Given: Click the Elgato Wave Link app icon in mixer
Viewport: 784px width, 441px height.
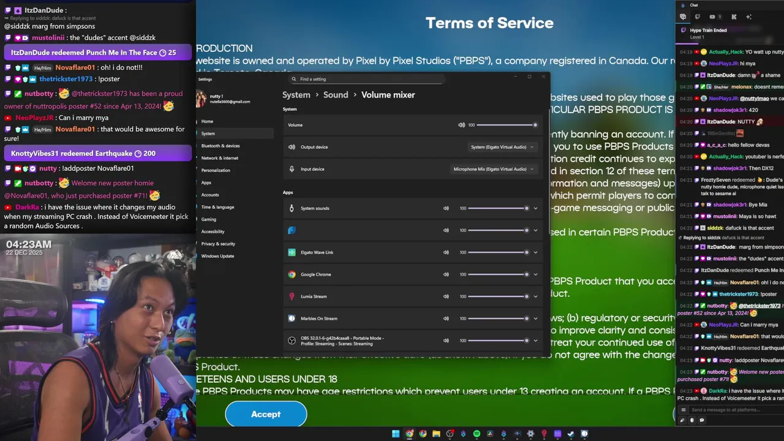Looking at the screenshot, I should (292, 252).
